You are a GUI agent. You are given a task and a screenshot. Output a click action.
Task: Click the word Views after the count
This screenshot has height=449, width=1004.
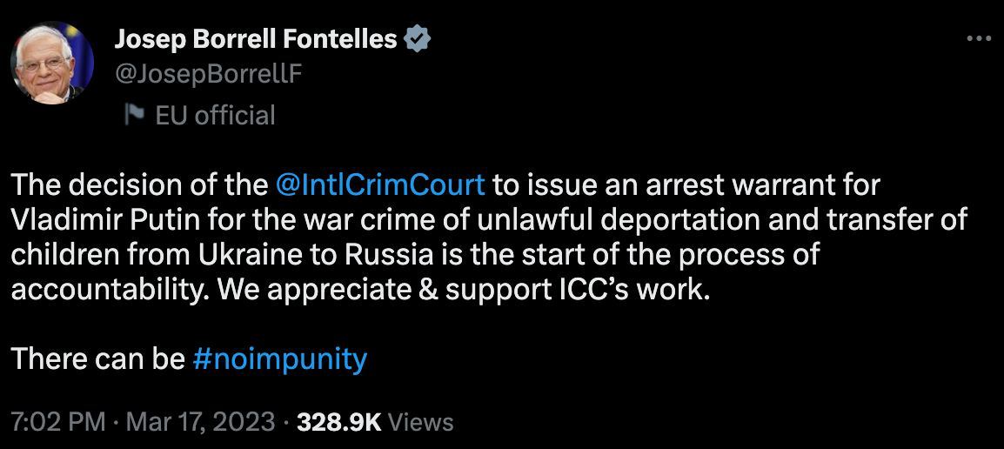coord(421,423)
